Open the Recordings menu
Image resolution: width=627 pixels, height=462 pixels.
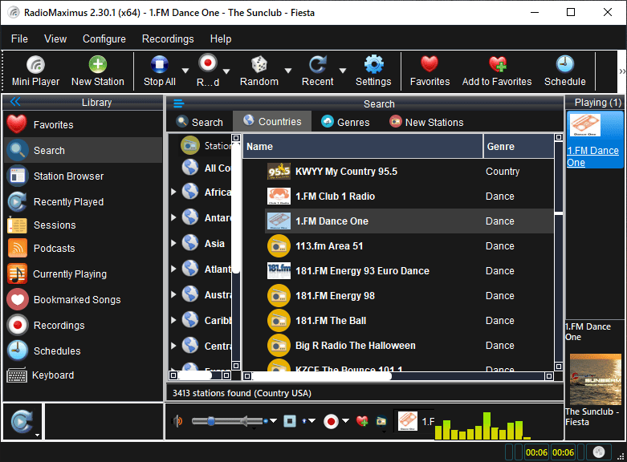tap(168, 38)
